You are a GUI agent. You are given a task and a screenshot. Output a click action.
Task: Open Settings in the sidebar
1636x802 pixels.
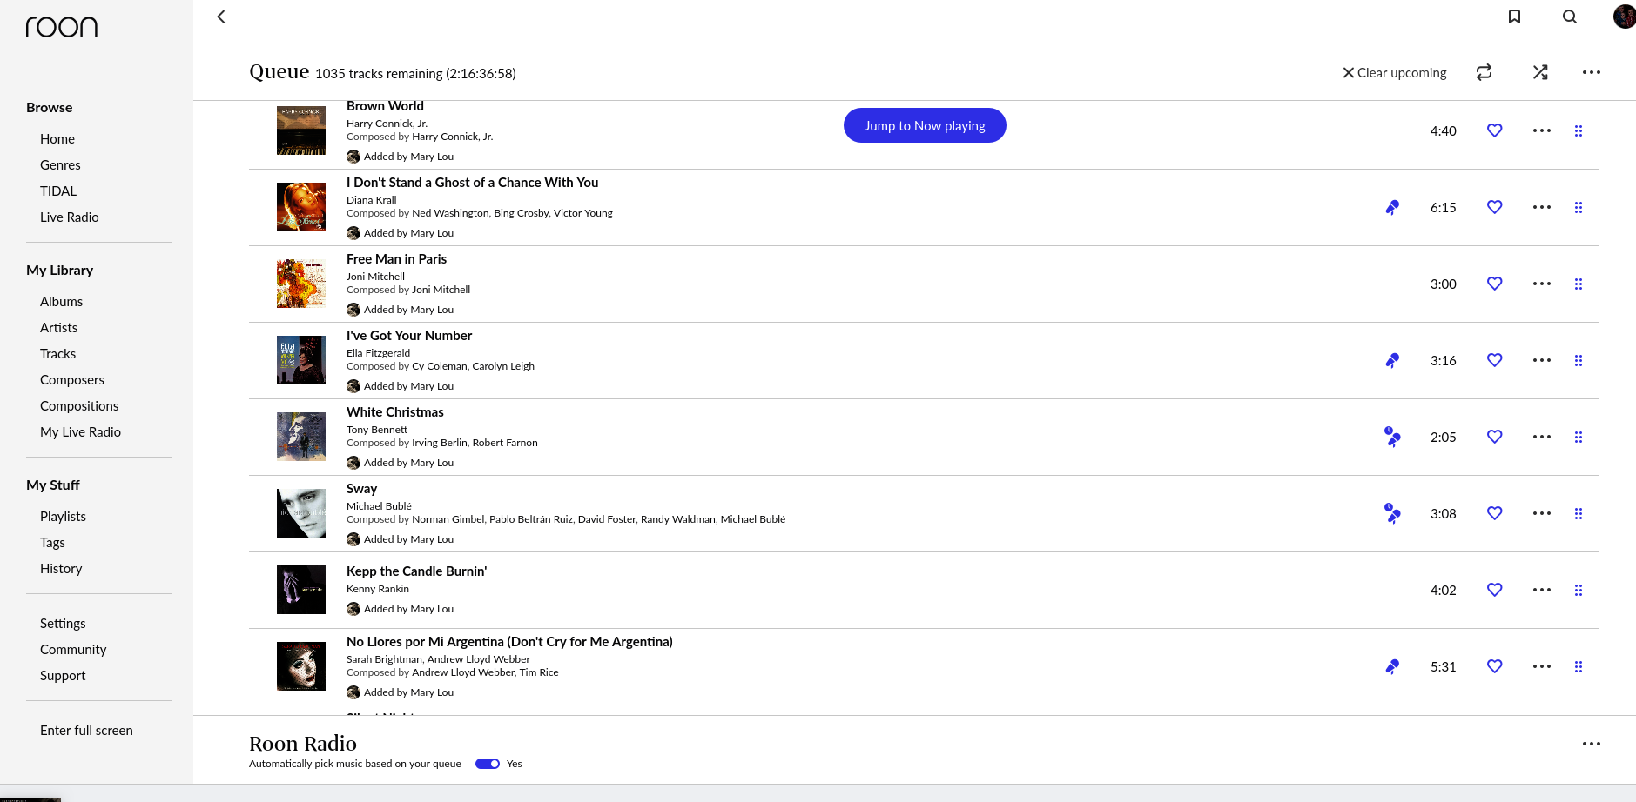click(x=63, y=624)
